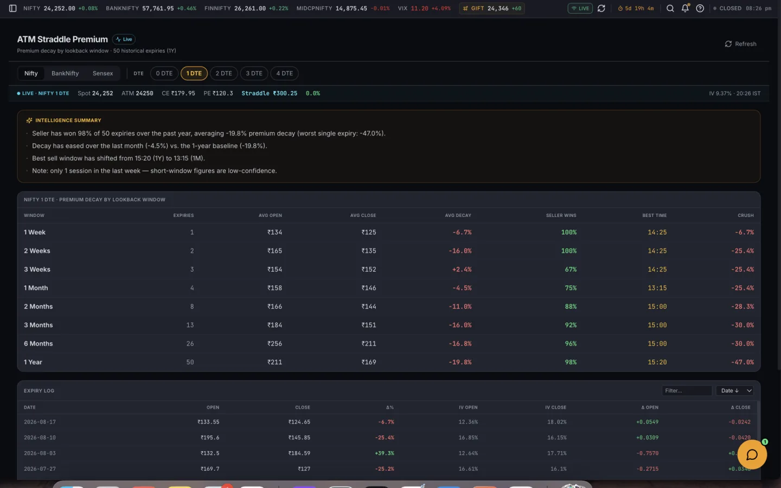
Task: Select the 1 Week row
Action: [x=388, y=232]
